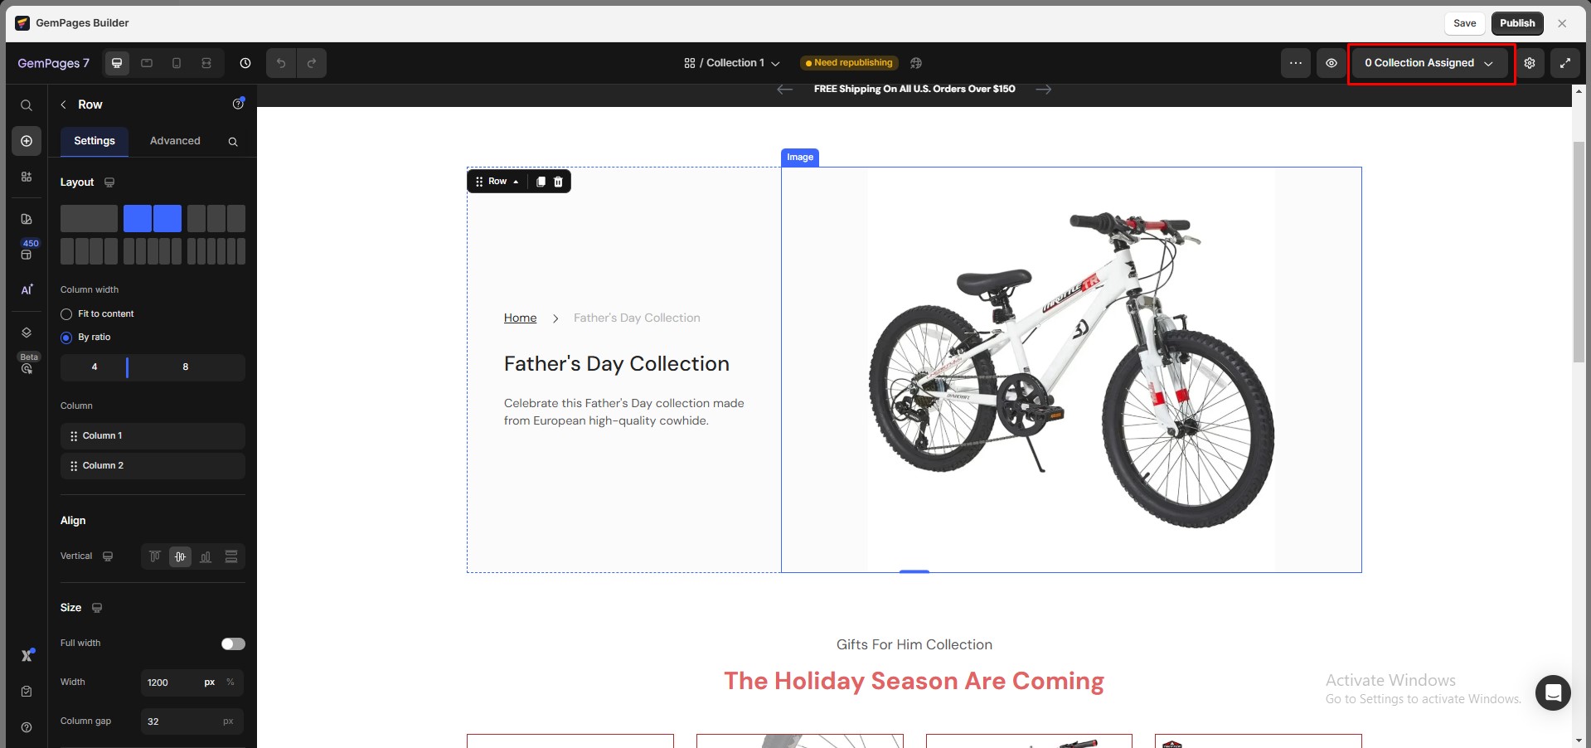Switch to mobile device preview icon
The height and width of the screenshot is (748, 1591).
click(x=177, y=63)
